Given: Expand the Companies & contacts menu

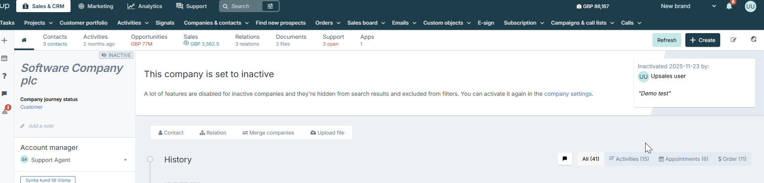Looking at the screenshot, I should (x=216, y=23).
